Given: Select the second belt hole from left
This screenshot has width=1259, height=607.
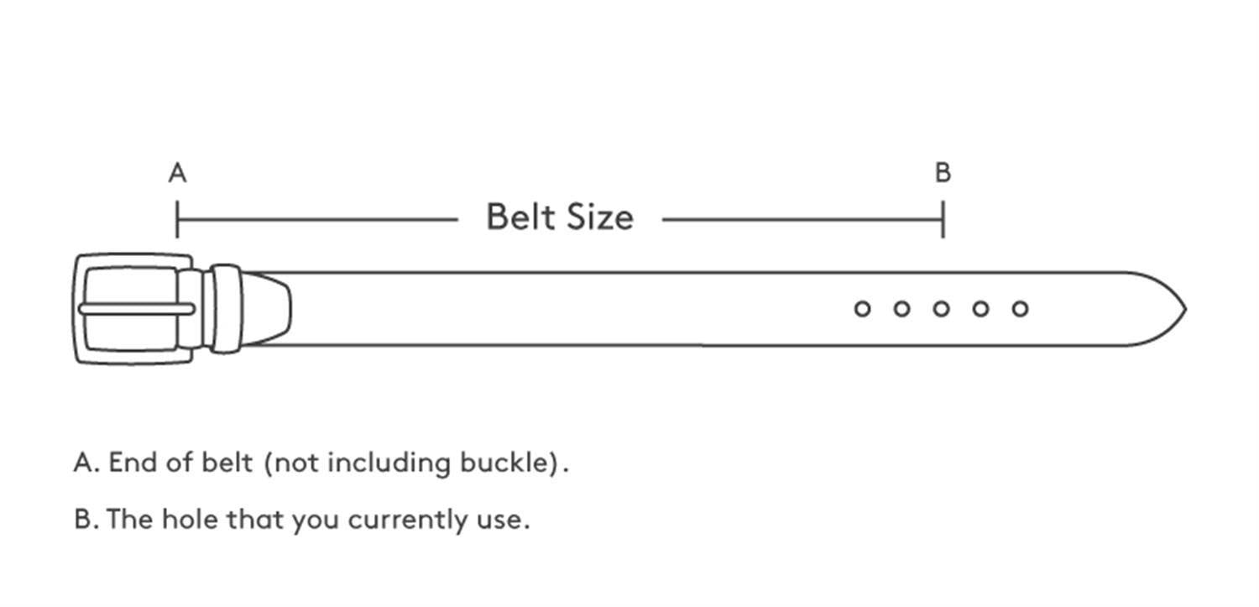Looking at the screenshot, I should click(901, 309).
